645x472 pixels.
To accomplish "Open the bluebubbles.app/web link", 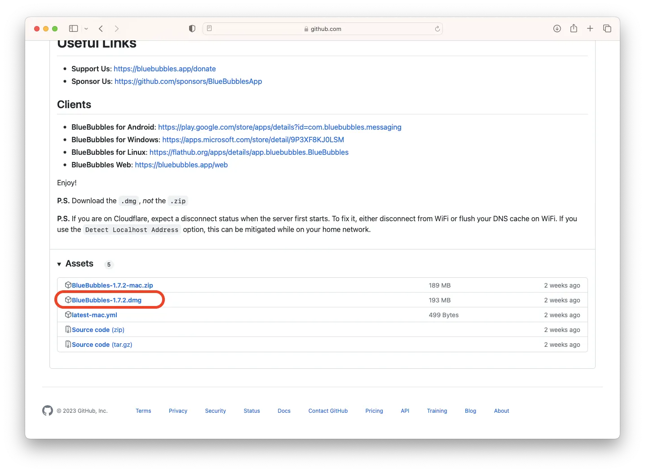I will click(181, 165).
